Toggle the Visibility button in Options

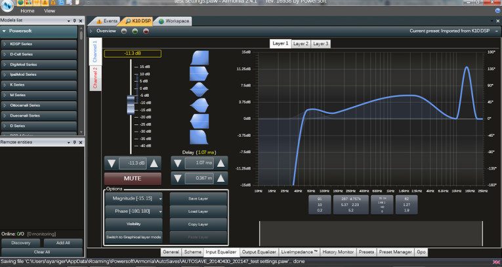tap(134, 224)
